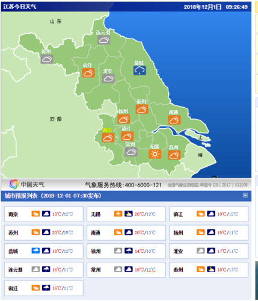258x301 pixels.
Task: Click the 江苏今日天气 title
Action: click(20, 7)
